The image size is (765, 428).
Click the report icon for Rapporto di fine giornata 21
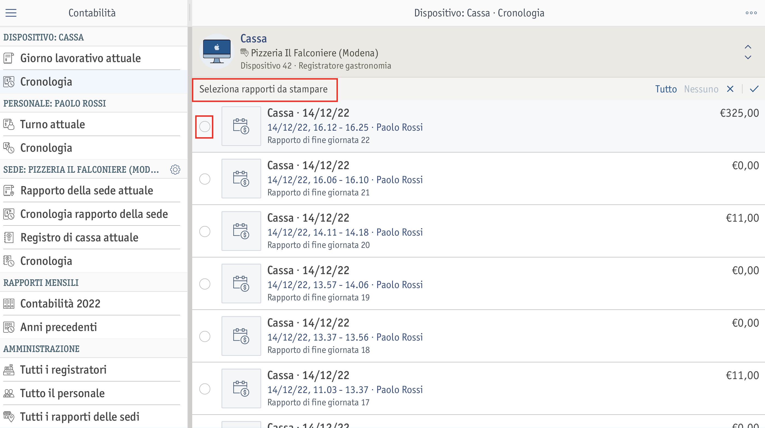241,178
